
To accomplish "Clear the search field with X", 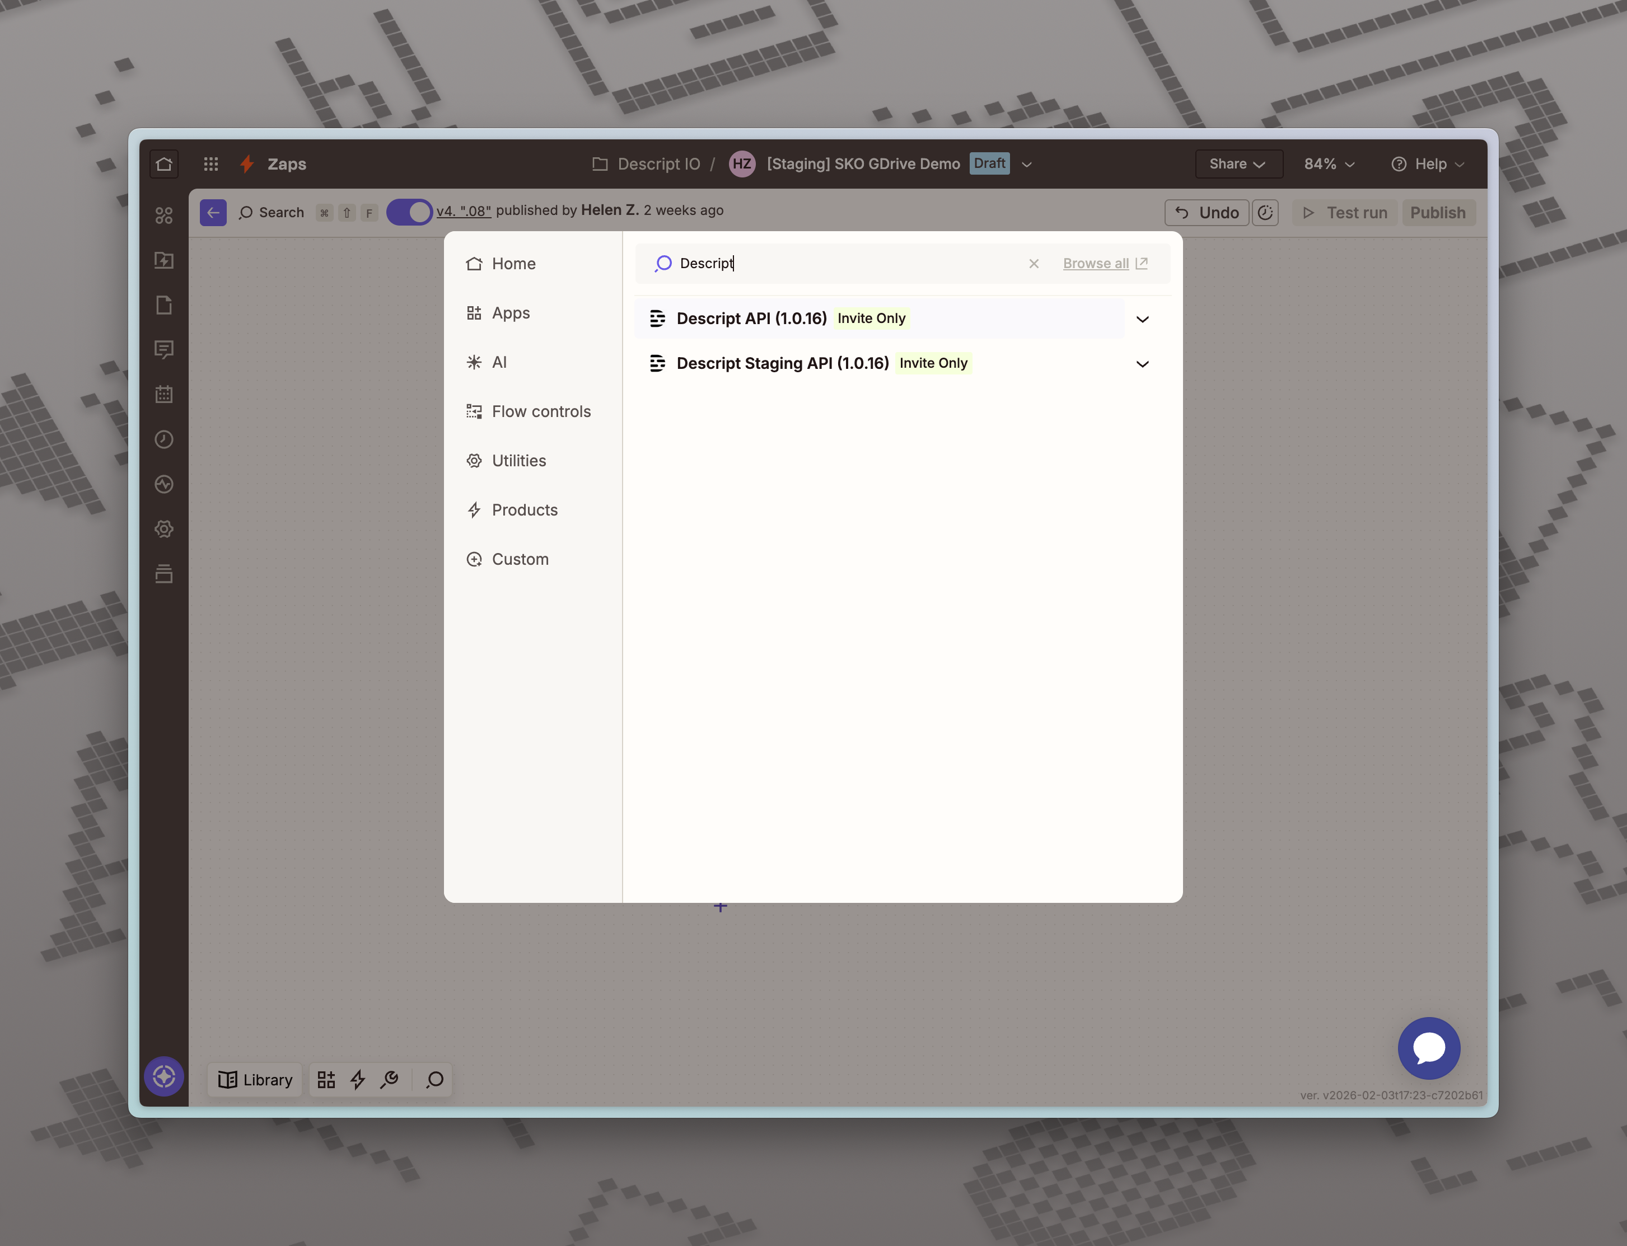I will (x=1034, y=264).
